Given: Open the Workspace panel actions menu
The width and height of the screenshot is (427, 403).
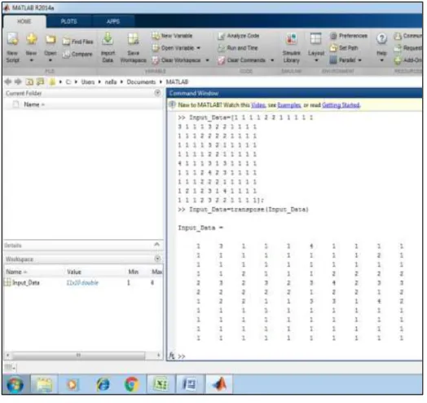Looking at the screenshot, I should [157, 259].
